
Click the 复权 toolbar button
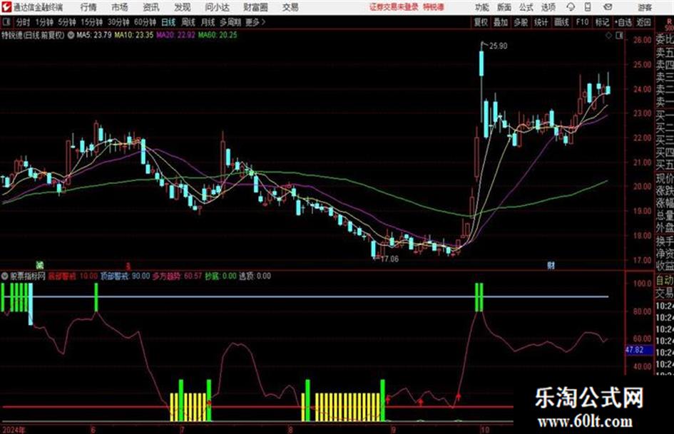click(x=481, y=22)
